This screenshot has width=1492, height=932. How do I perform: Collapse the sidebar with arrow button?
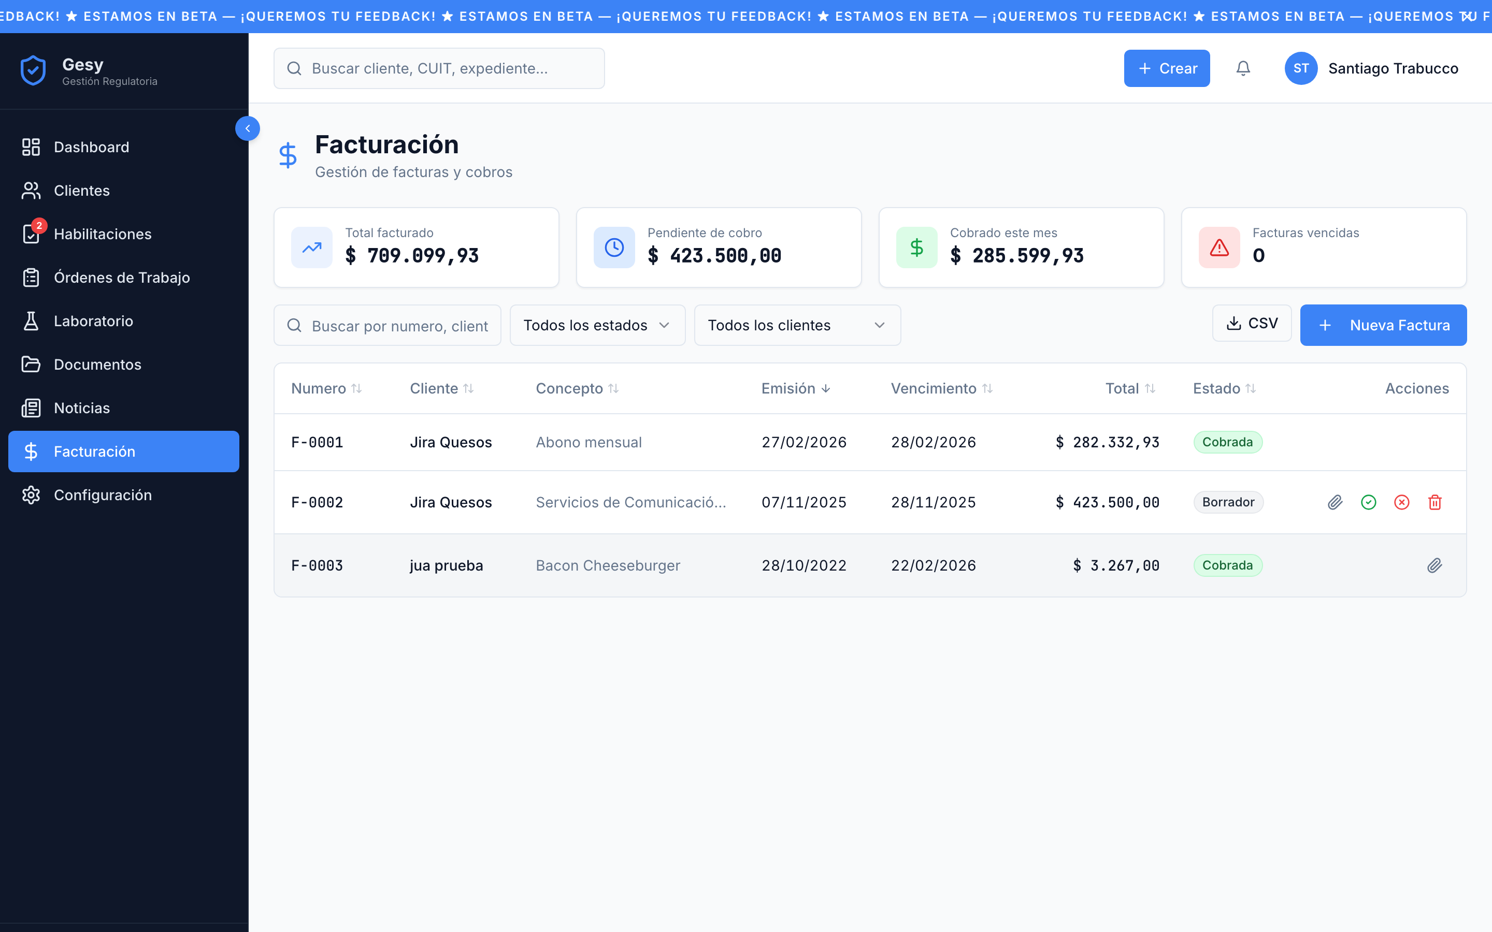(x=247, y=128)
